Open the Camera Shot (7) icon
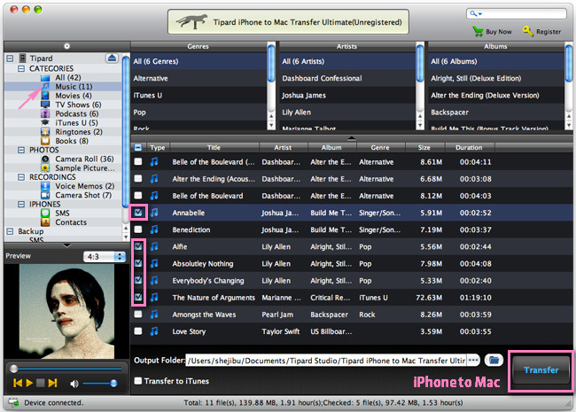 point(45,195)
